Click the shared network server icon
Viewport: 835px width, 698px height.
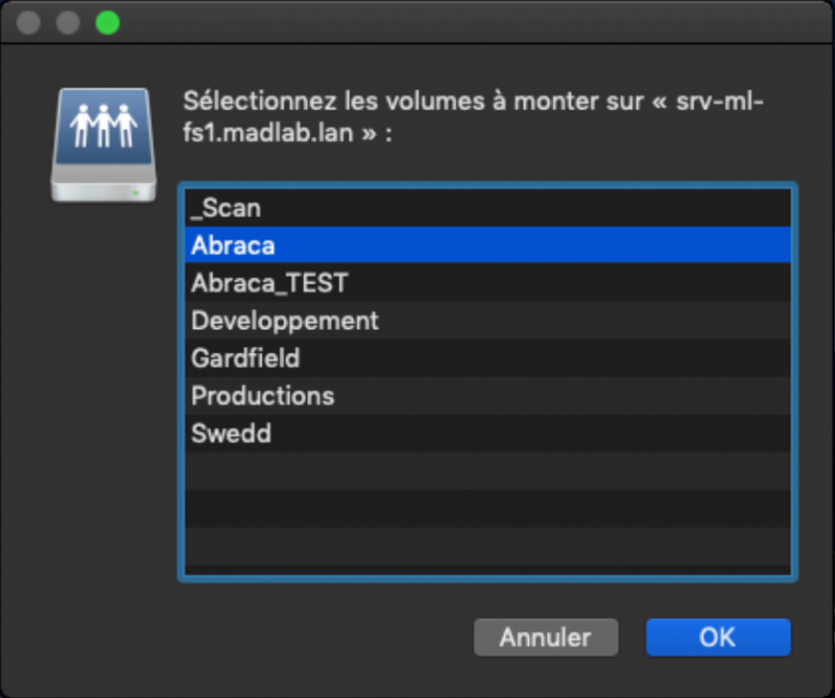click(103, 145)
